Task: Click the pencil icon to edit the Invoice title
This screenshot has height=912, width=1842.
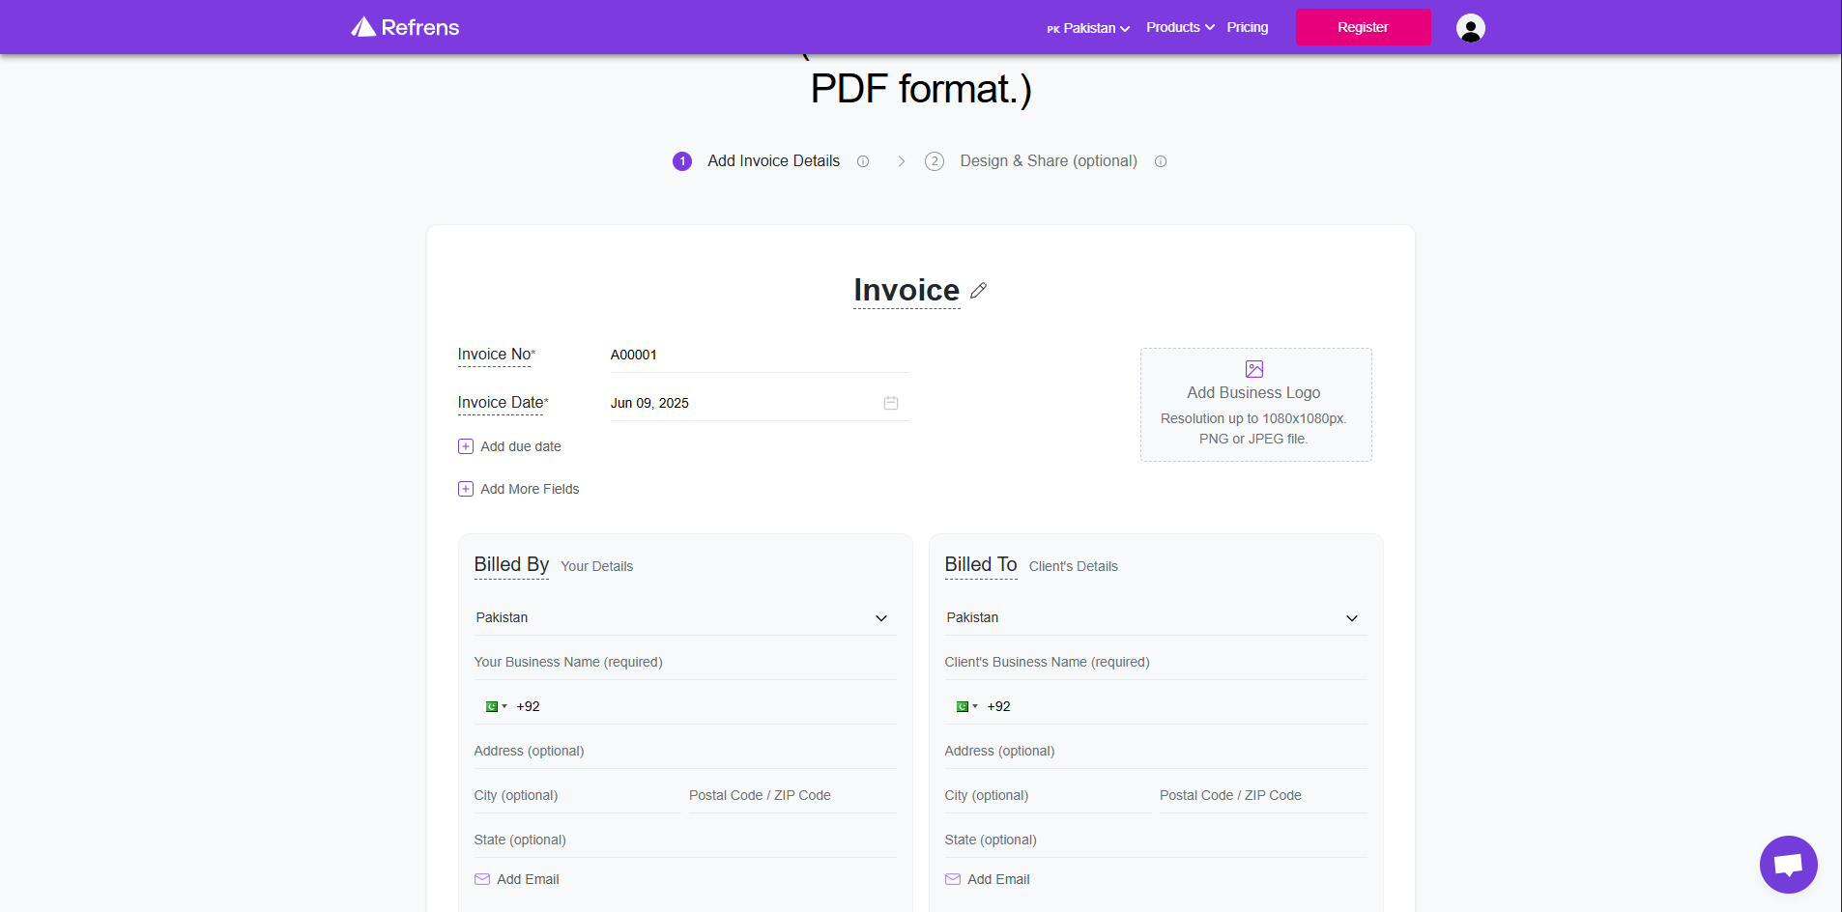Action: click(x=979, y=290)
